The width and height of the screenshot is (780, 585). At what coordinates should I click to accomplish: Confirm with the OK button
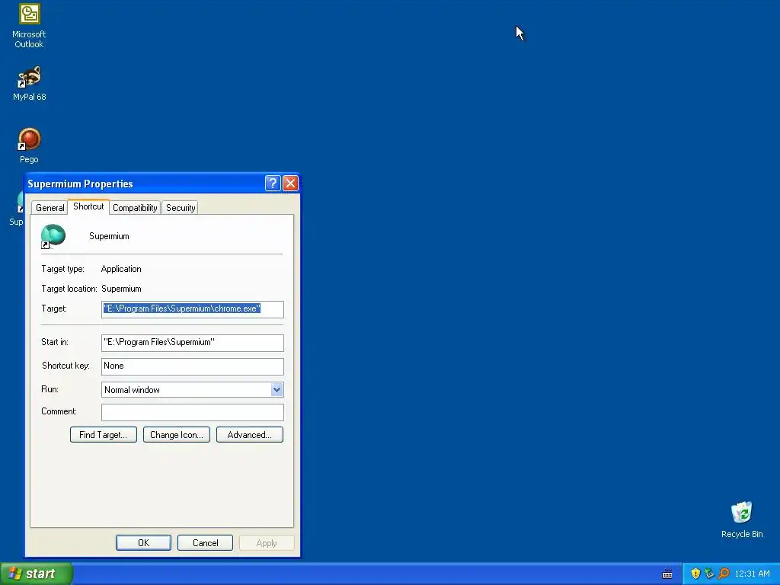coord(143,542)
